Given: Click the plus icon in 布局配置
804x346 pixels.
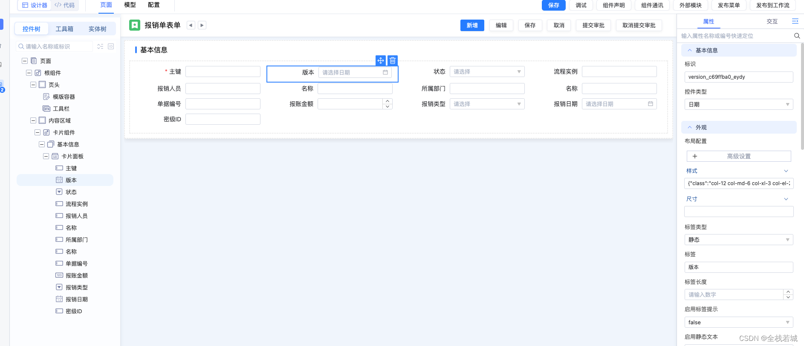Looking at the screenshot, I should 695,156.
